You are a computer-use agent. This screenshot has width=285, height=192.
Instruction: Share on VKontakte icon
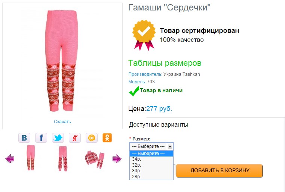coord(24,138)
